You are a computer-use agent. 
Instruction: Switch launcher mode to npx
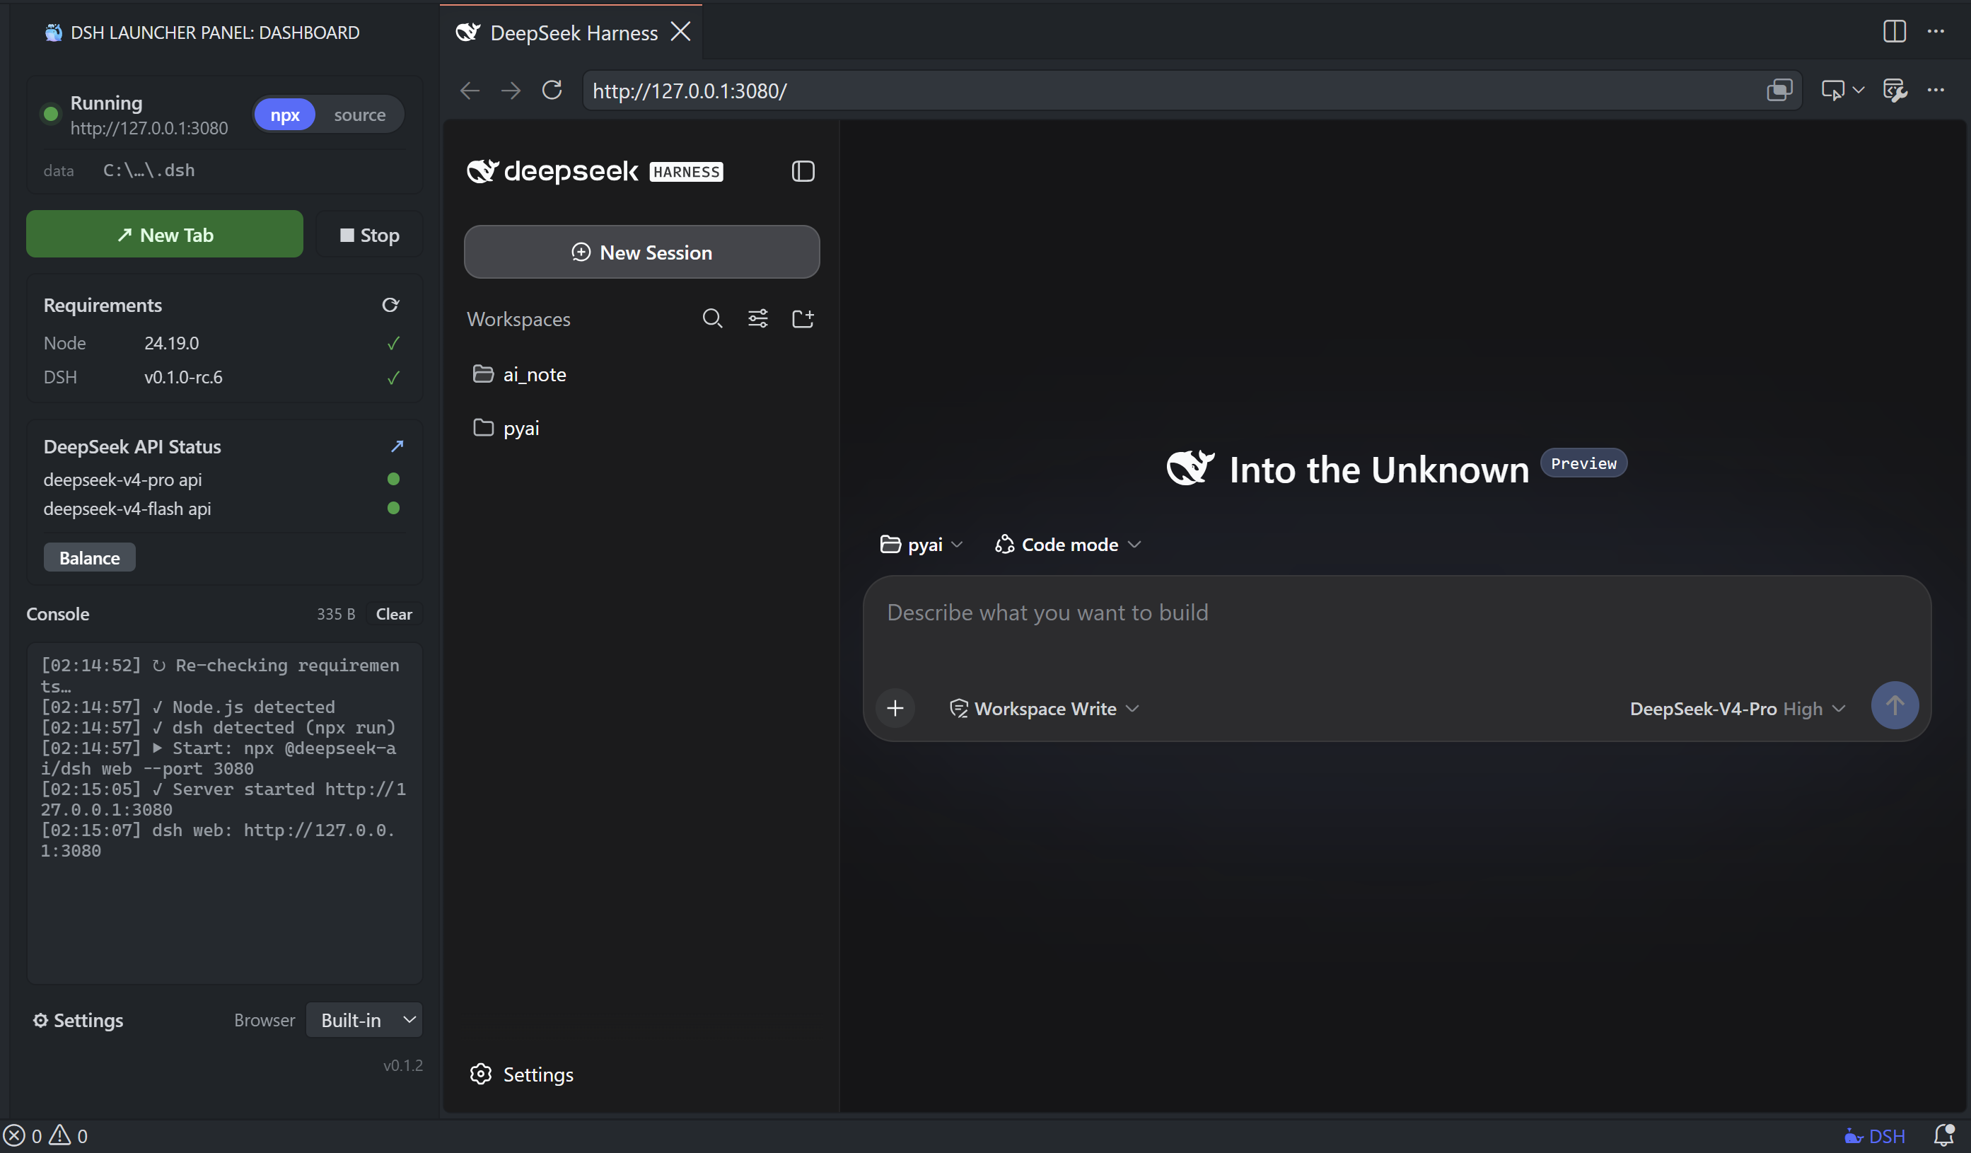[x=285, y=115]
